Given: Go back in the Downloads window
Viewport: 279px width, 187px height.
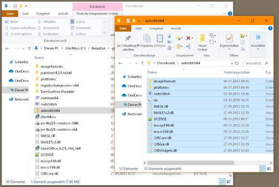Looking at the screenshot, I should click(7, 49).
